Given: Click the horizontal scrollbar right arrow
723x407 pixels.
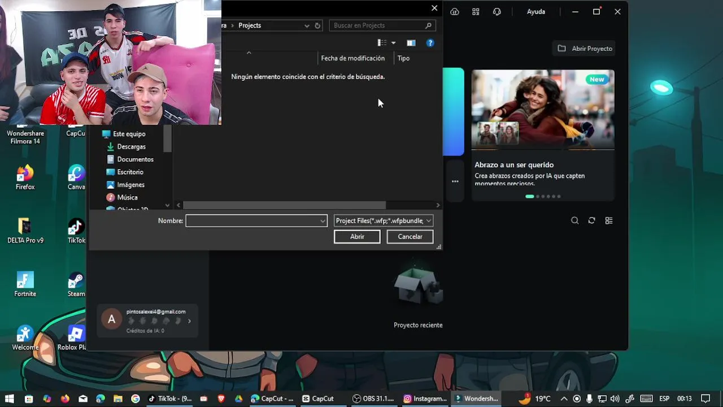Looking at the screenshot, I should pyautogui.click(x=438, y=205).
